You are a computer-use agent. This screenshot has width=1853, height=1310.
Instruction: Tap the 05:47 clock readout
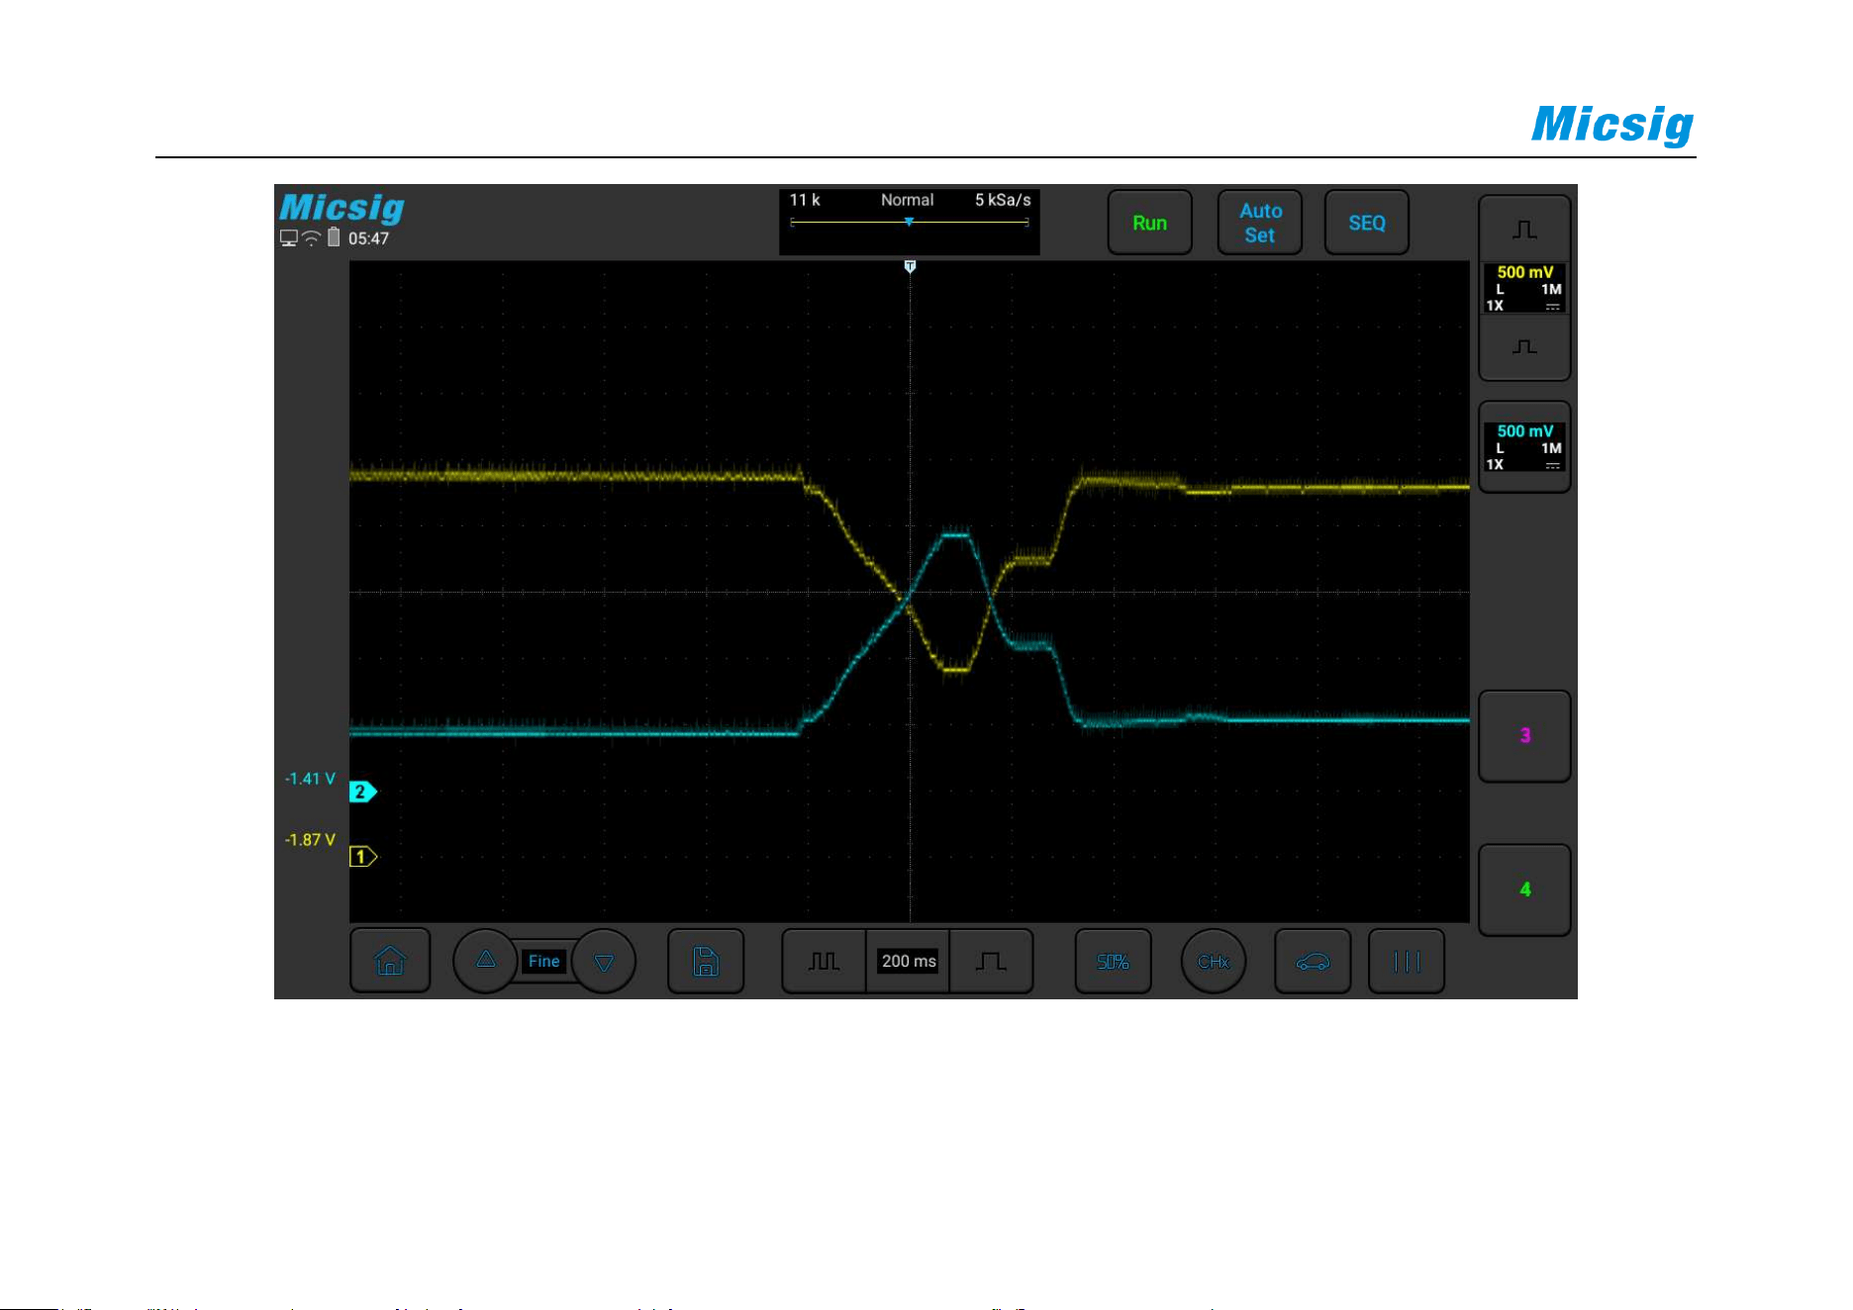(368, 238)
